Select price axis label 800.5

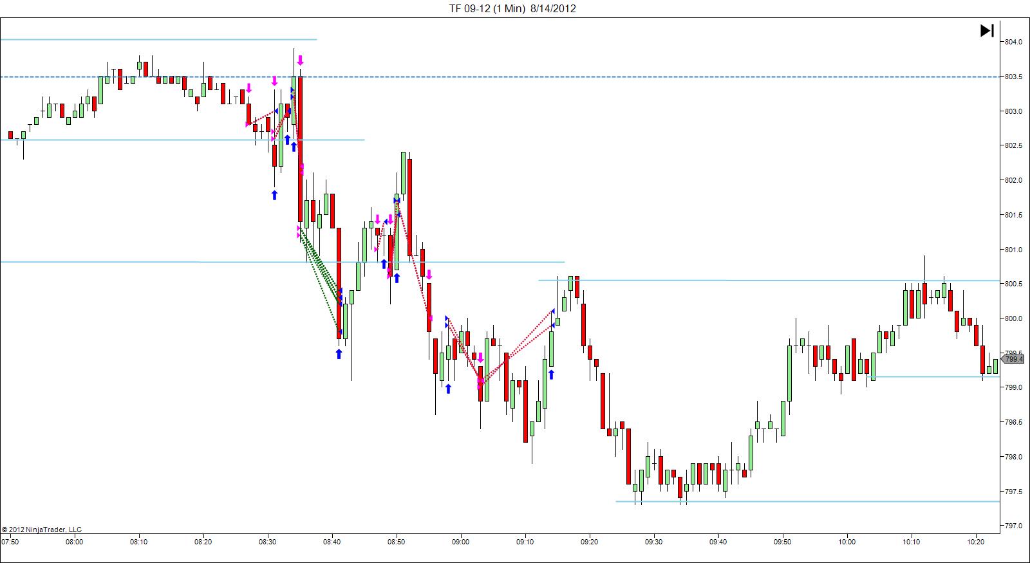(x=1013, y=284)
